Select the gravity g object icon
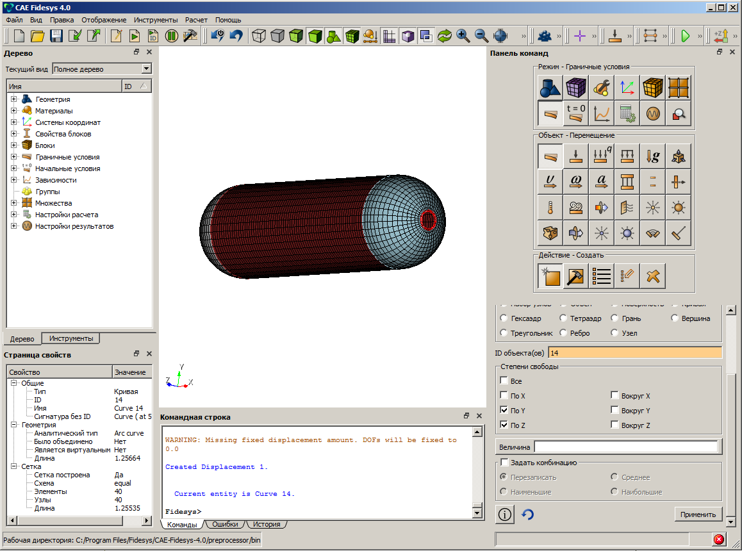Viewport: 742px width, 551px height. [x=653, y=156]
